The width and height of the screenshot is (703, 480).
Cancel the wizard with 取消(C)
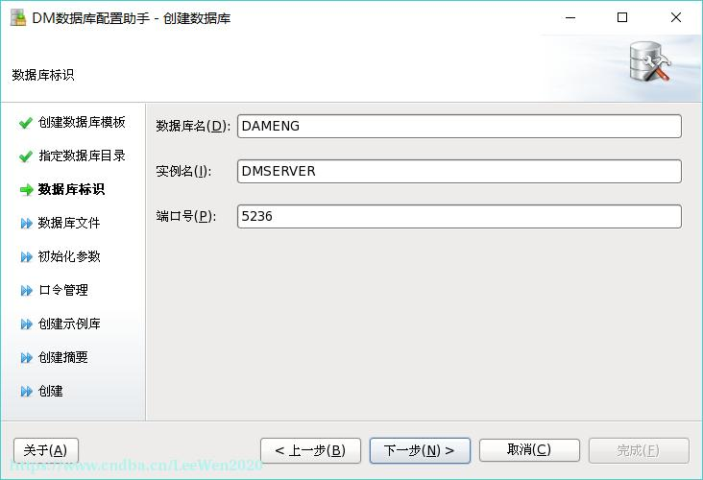tap(529, 450)
